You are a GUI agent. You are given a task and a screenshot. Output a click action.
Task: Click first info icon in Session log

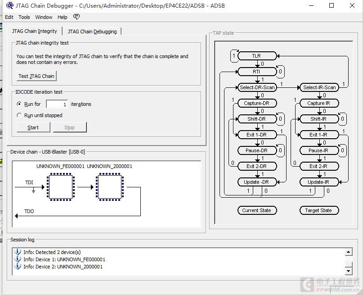(x=18, y=252)
